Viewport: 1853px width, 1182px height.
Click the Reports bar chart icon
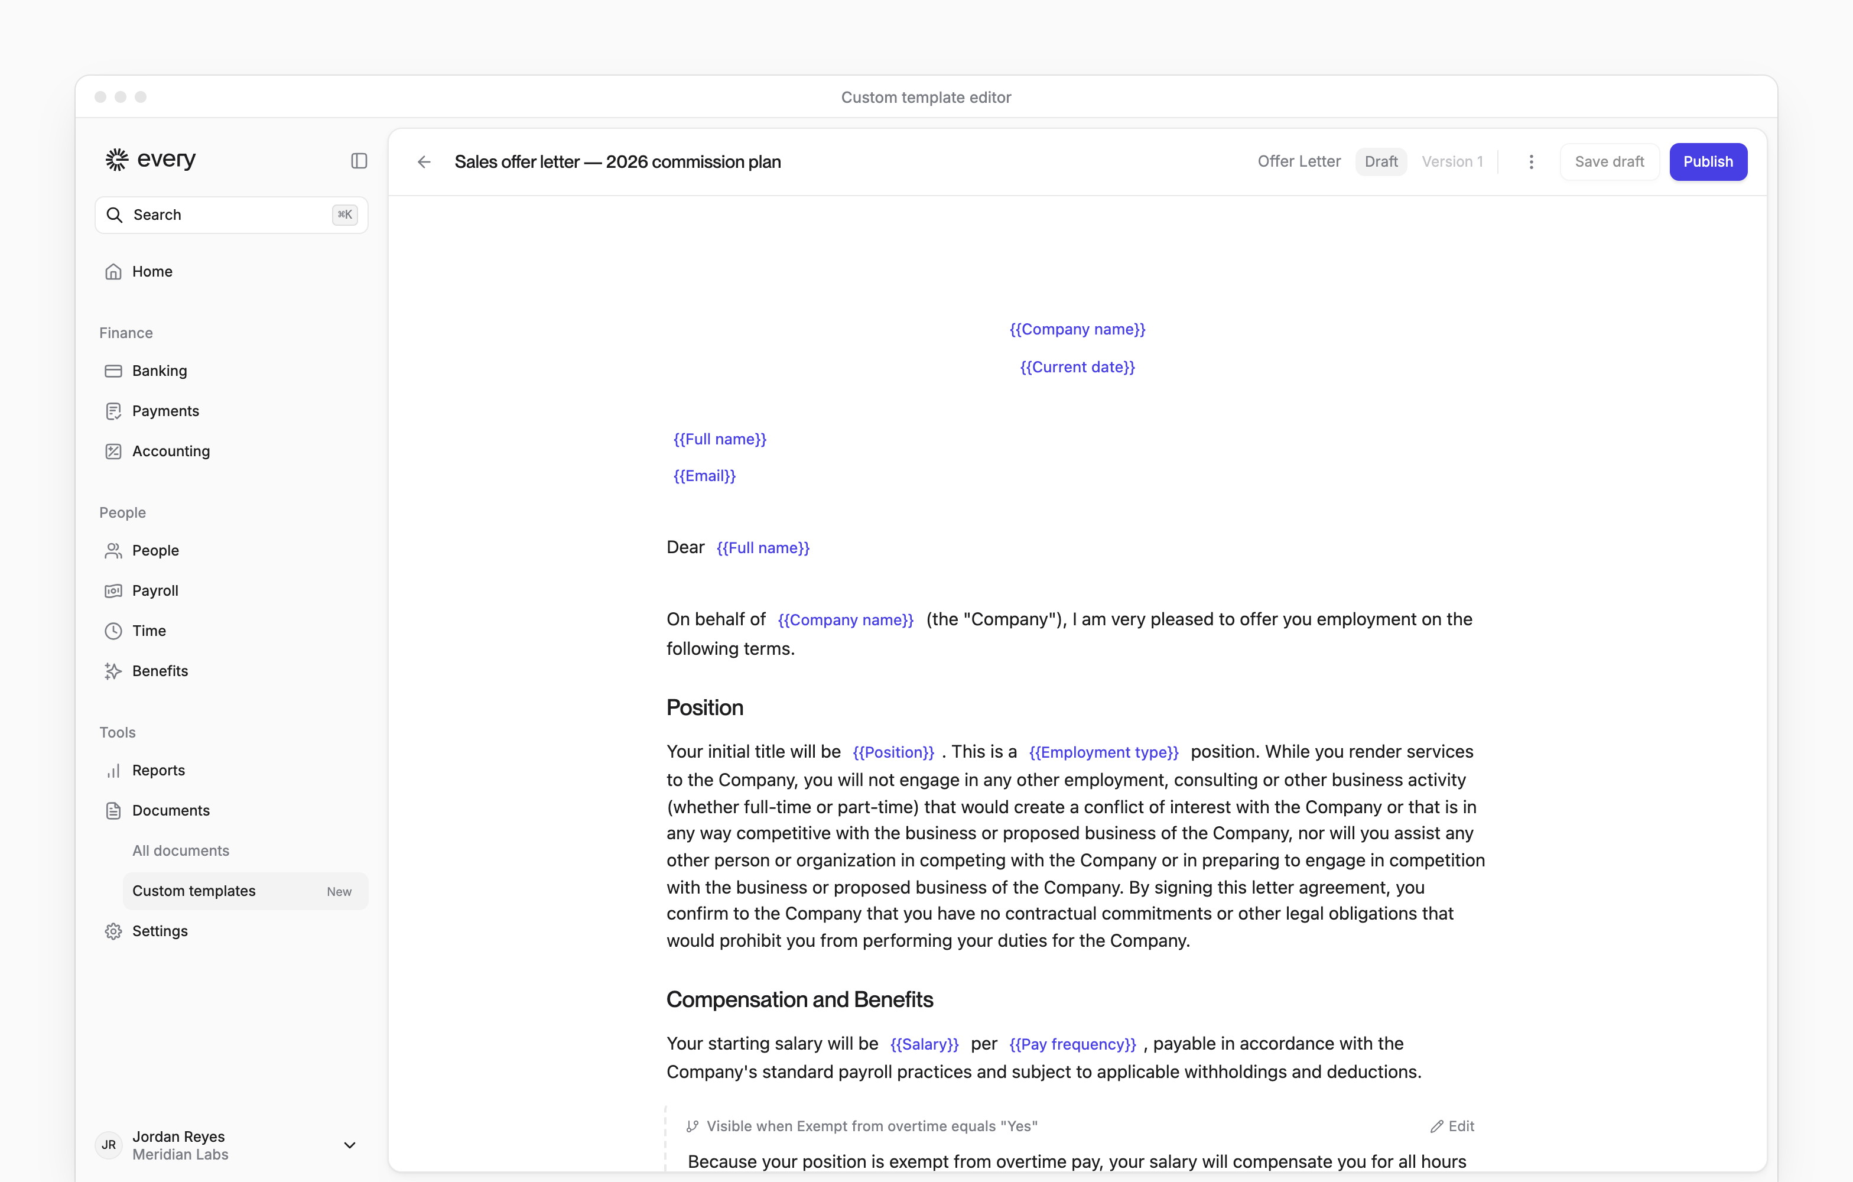click(x=113, y=770)
